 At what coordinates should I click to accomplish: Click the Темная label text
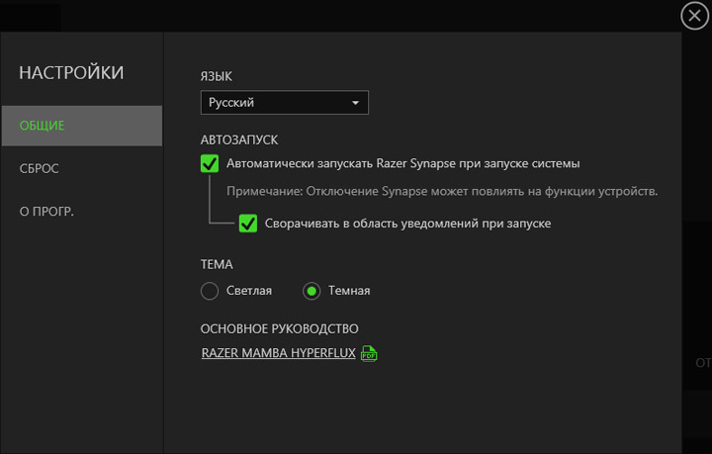[x=349, y=291]
